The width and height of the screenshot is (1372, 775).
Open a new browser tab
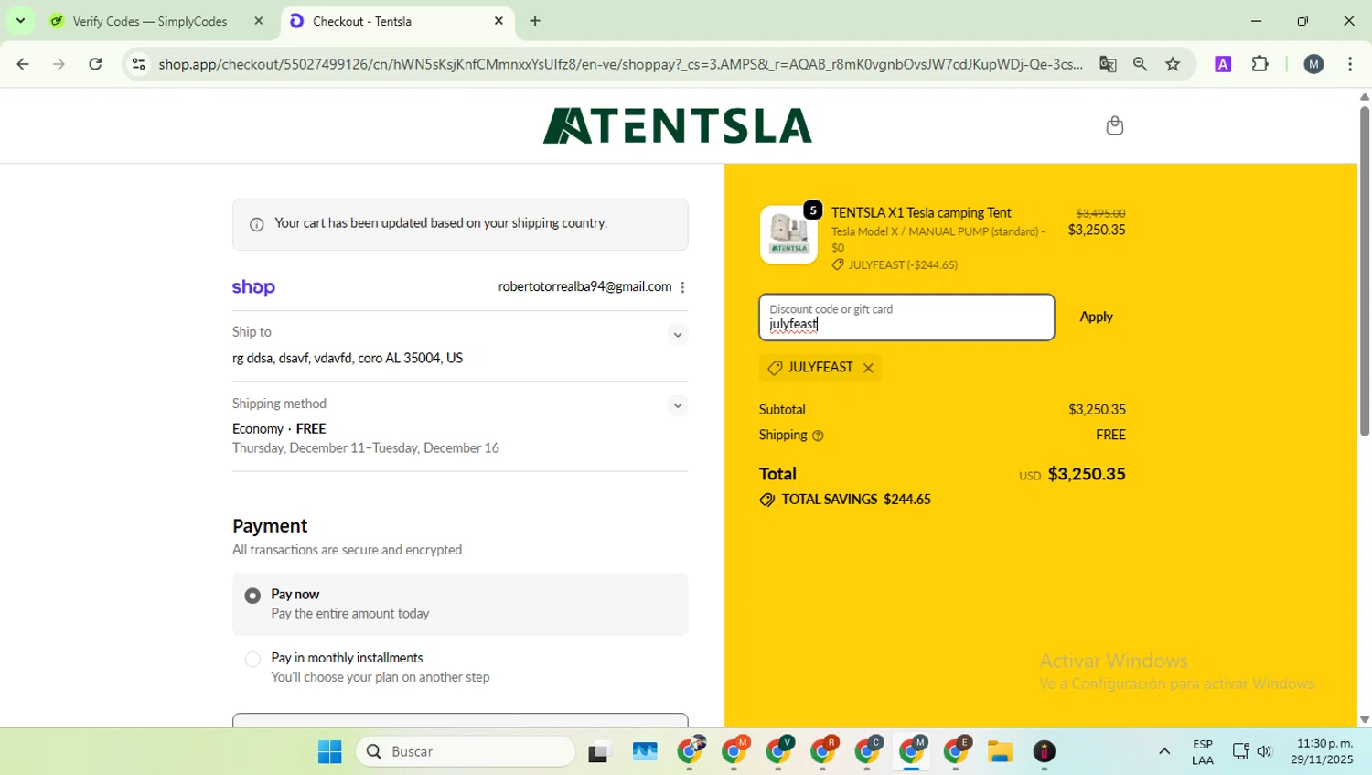click(x=535, y=20)
